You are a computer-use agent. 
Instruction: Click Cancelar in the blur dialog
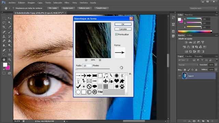123,29
